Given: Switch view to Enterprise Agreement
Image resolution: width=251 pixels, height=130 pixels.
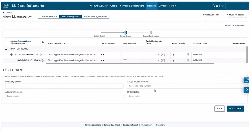Looking at the screenshot, I should (x=95, y=17).
